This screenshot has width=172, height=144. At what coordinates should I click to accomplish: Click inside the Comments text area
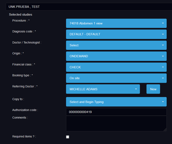pos(116,124)
